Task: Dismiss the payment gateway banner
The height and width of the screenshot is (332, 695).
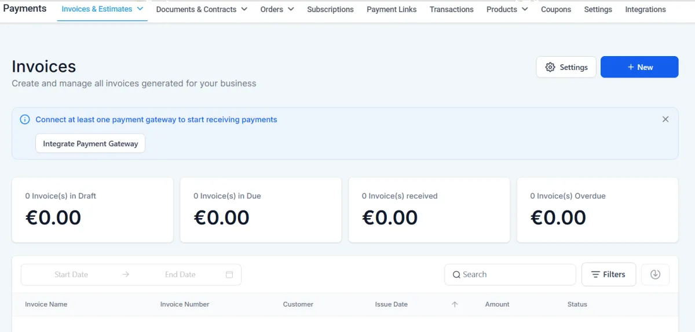Action: tap(665, 119)
